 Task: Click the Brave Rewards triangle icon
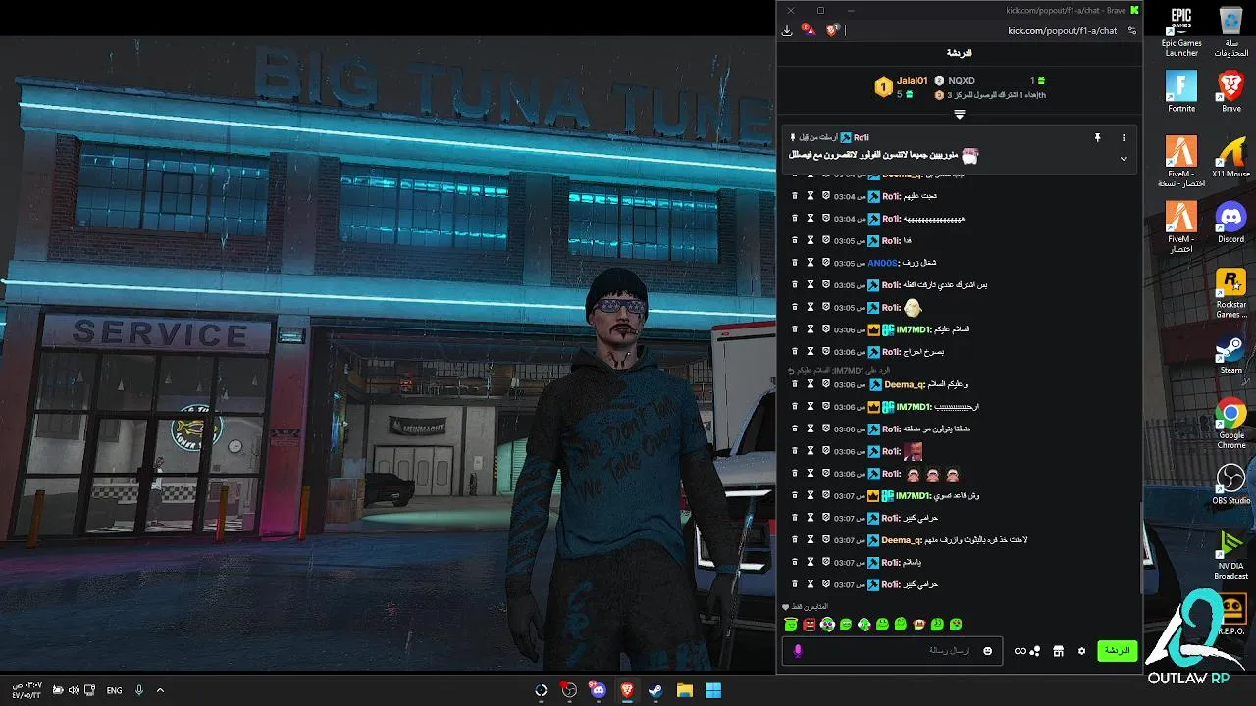(809, 30)
